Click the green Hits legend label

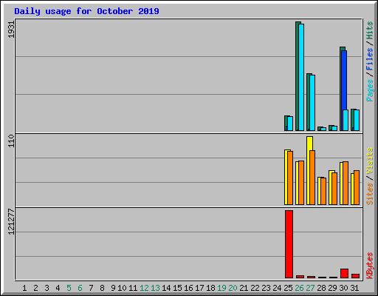(x=370, y=30)
